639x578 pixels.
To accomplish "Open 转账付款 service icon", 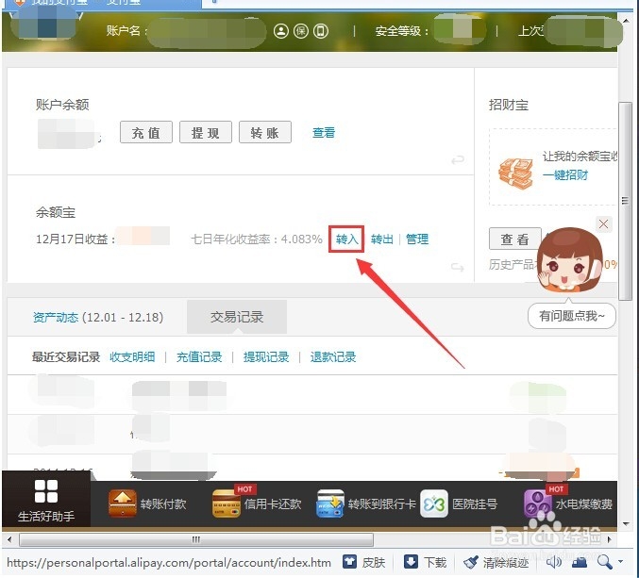I will (123, 504).
